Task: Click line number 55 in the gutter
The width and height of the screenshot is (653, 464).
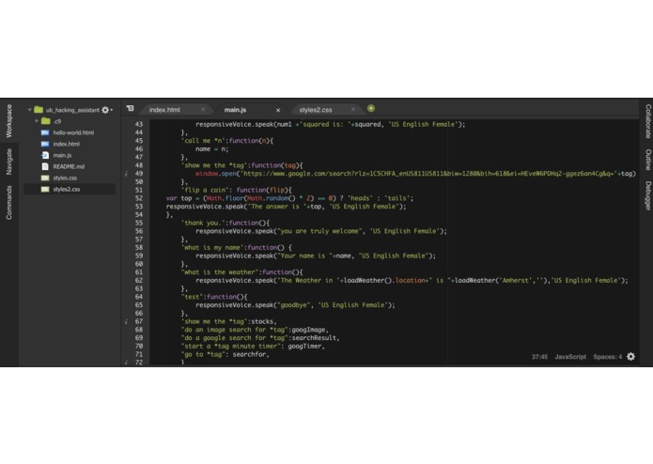Action: click(139, 223)
